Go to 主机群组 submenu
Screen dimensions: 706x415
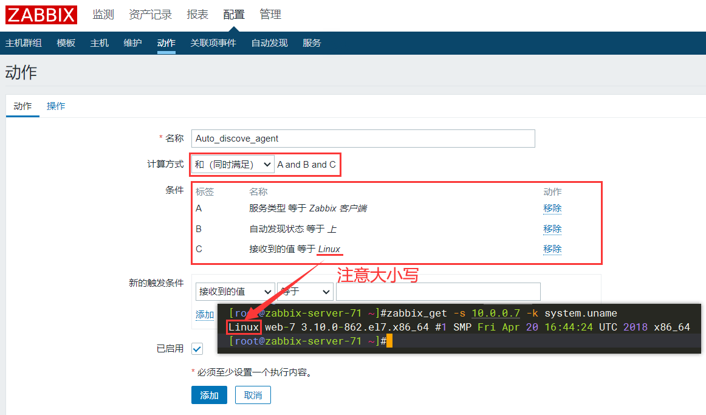tap(24, 43)
